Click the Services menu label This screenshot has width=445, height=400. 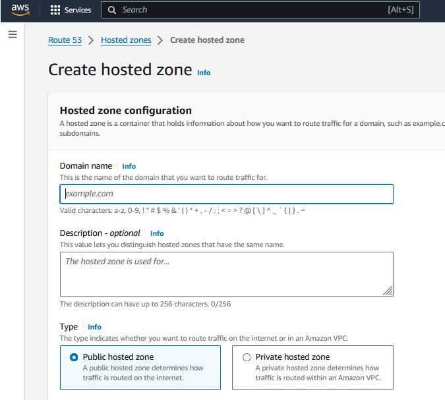click(78, 10)
